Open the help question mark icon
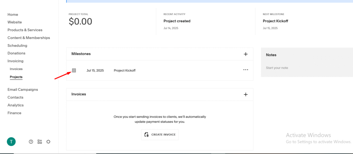The height and width of the screenshot is (154, 353). [31, 142]
